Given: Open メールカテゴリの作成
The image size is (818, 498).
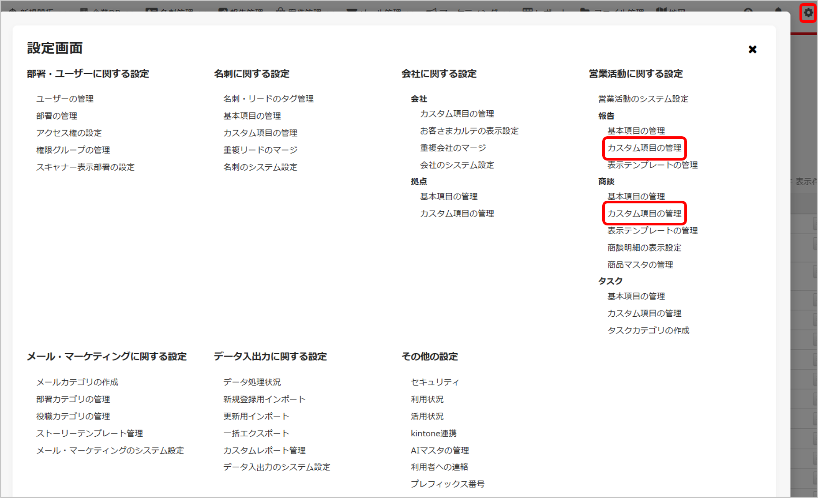Looking at the screenshot, I should 77,382.
